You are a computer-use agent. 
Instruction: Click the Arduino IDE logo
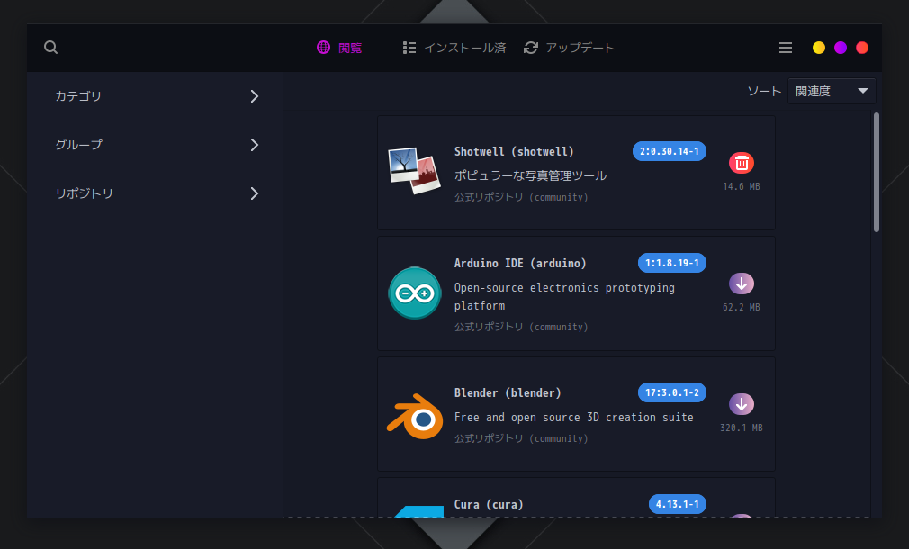pyautogui.click(x=415, y=293)
